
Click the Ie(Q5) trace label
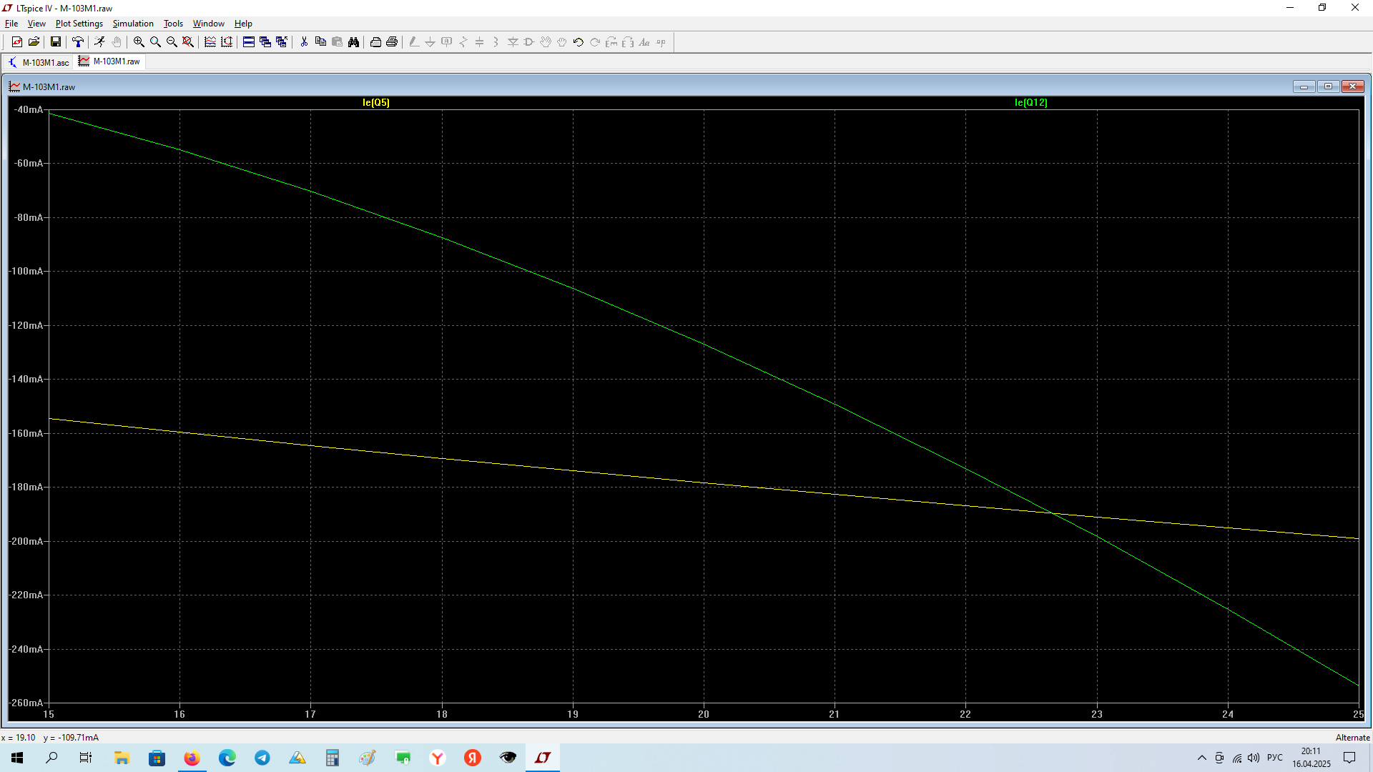click(375, 102)
